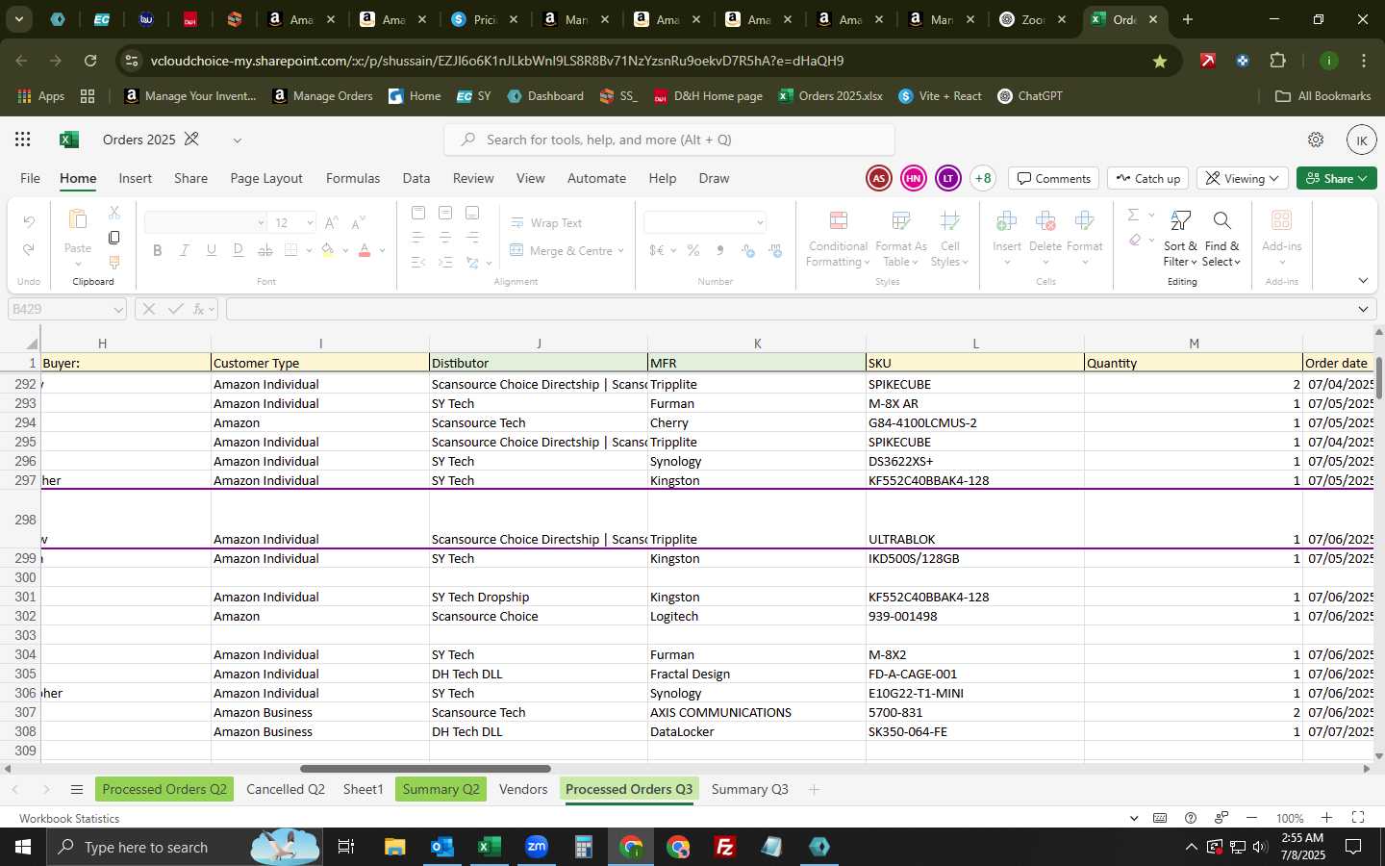This screenshot has height=866, width=1385.
Task: Expand the Merge & Centre options arrow
Action: (621, 251)
